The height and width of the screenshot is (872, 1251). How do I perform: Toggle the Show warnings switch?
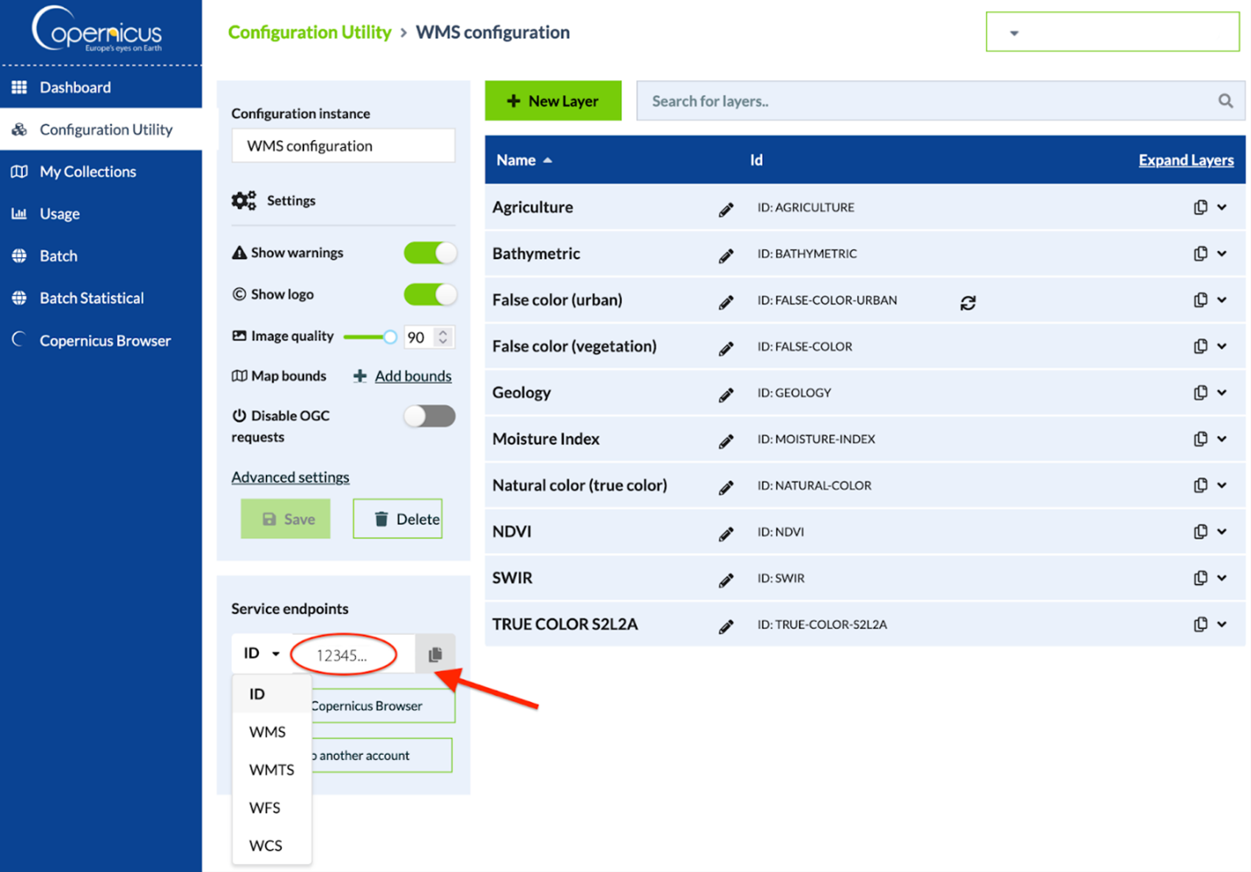coord(430,253)
